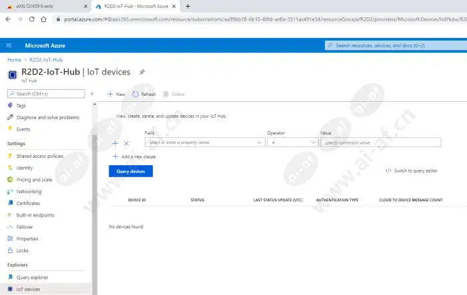Click the Properties icon
467x295 pixels.
pos(10,238)
